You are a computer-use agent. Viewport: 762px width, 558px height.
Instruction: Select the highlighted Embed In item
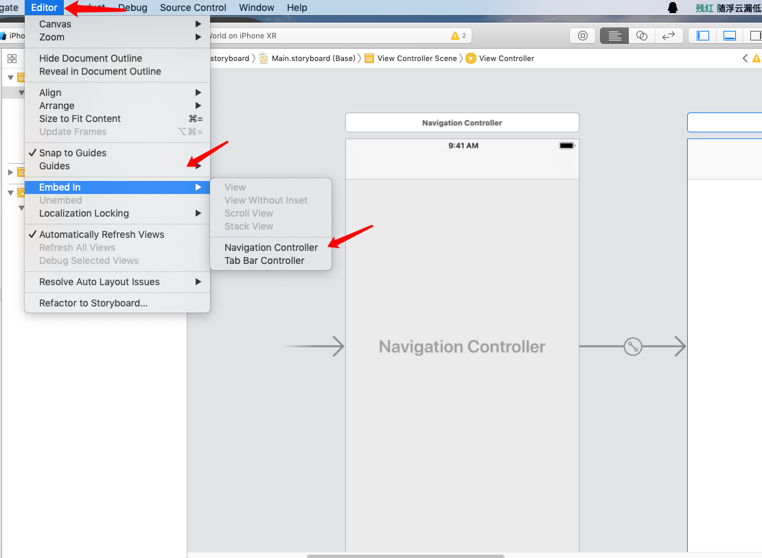117,187
